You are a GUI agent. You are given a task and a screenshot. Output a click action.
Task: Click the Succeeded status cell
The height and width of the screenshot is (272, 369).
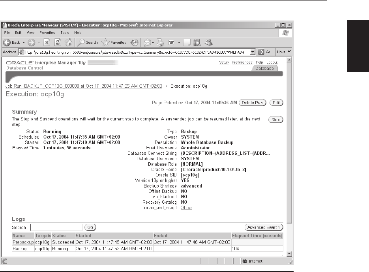point(63,242)
